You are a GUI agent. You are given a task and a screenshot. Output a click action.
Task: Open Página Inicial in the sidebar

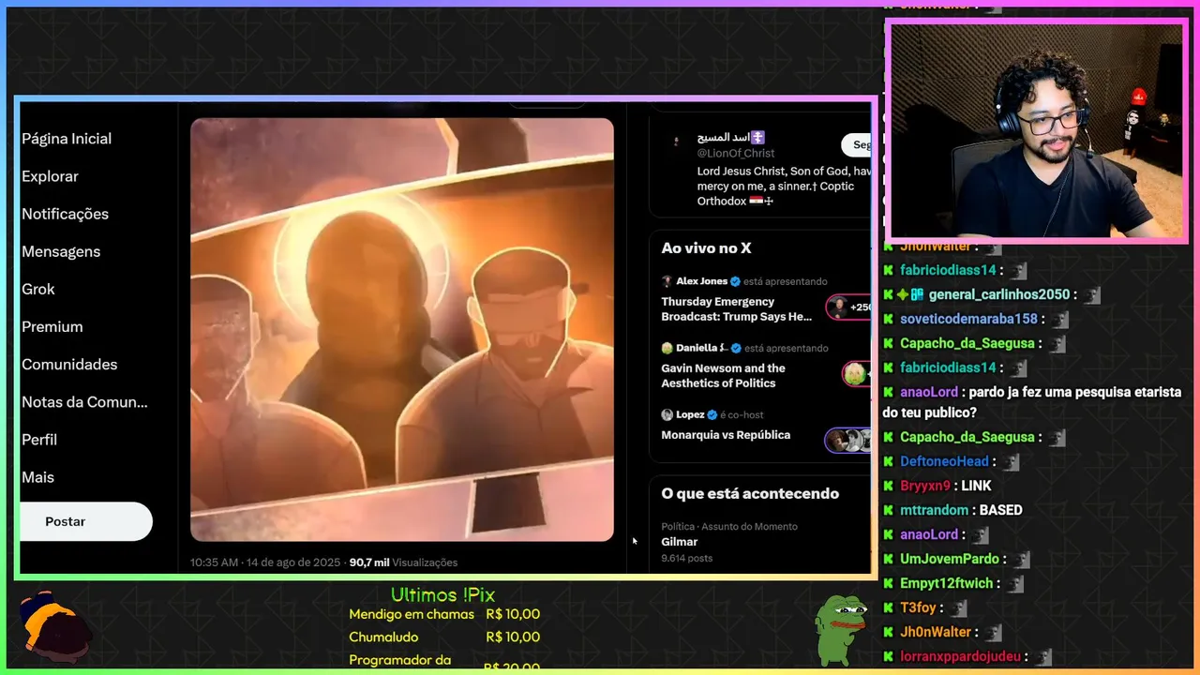click(x=67, y=139)
